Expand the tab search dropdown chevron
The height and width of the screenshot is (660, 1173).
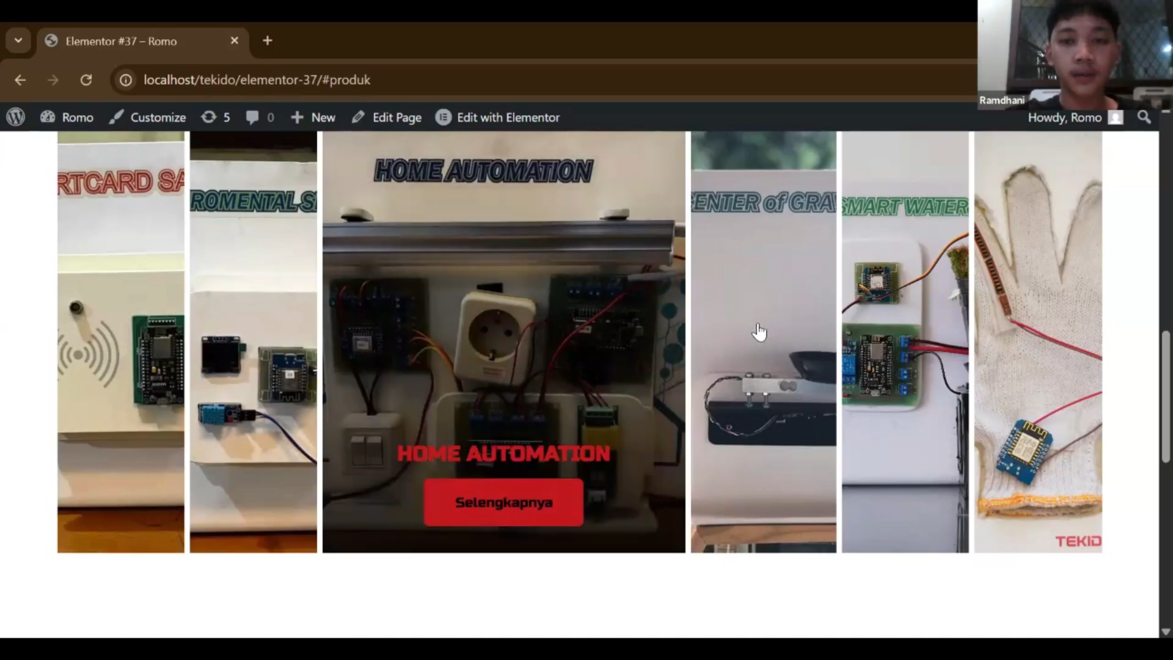coord(18,41)
